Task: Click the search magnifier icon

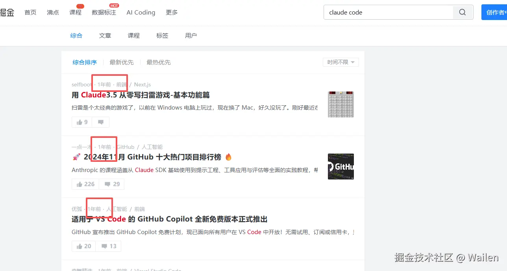Action: tap(462, 12)
